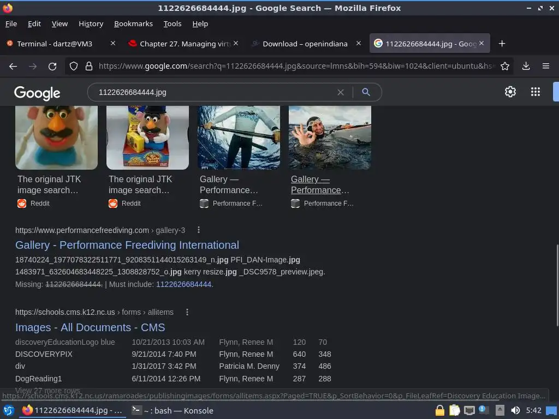Open options for schools.cms.k12 result

pyautogui.click(x=187, y=312)
